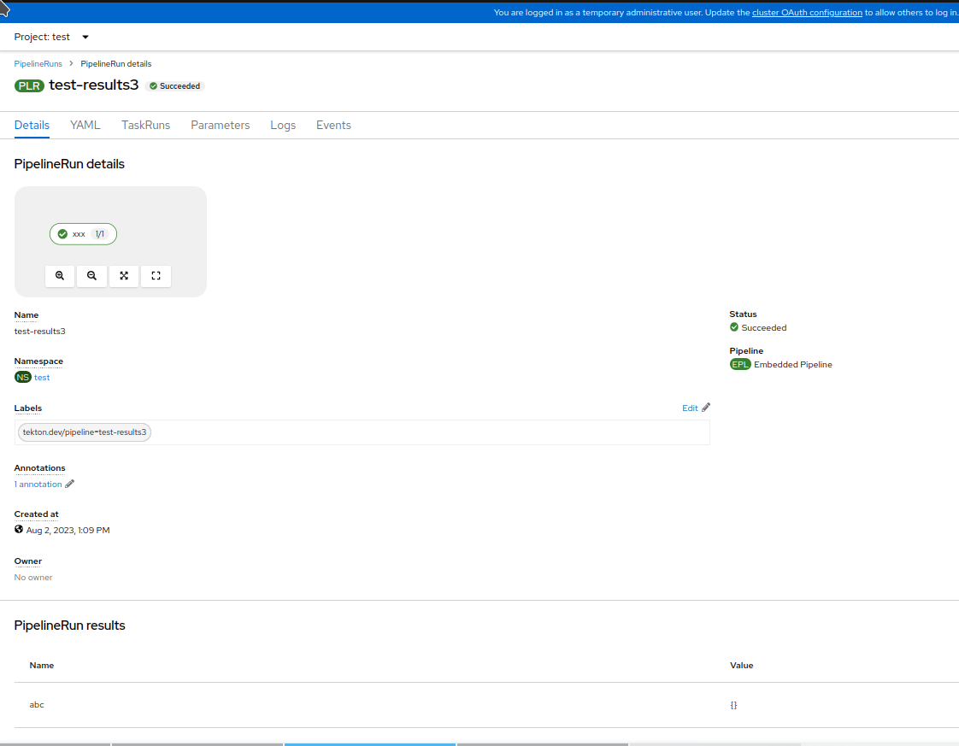Image resolution: width=959 pixels, height=746 pixels.
Task: Open the 1 annotation link
Action: tap(38, 485)
